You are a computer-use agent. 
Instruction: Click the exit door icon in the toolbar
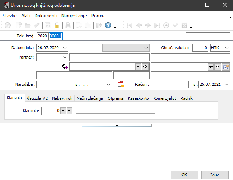(x=99, y=26)
